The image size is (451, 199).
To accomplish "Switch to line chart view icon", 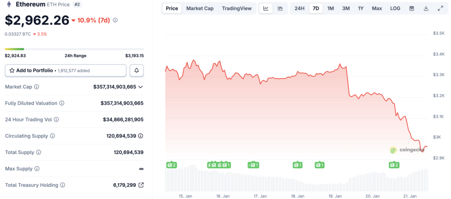I will [266, 8].
